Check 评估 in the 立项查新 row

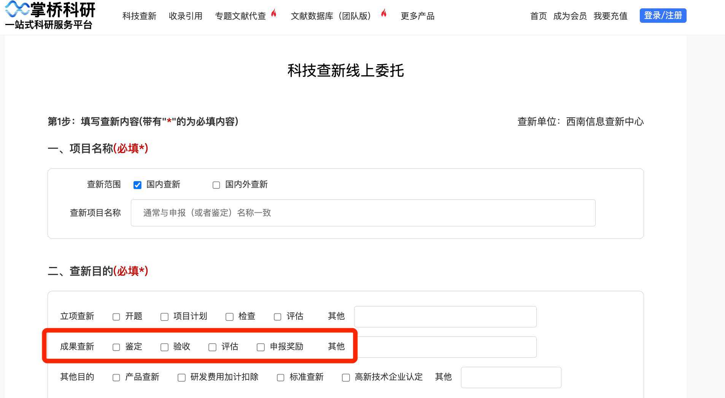point(278,317)
